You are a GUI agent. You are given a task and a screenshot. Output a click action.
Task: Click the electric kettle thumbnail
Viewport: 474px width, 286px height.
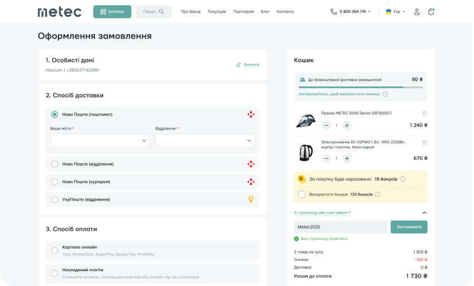click(x=305, y=153)
